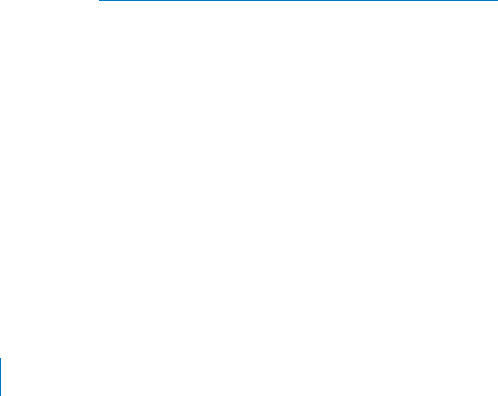Focus the blank header region between the rules

click(x=299, y=29)
